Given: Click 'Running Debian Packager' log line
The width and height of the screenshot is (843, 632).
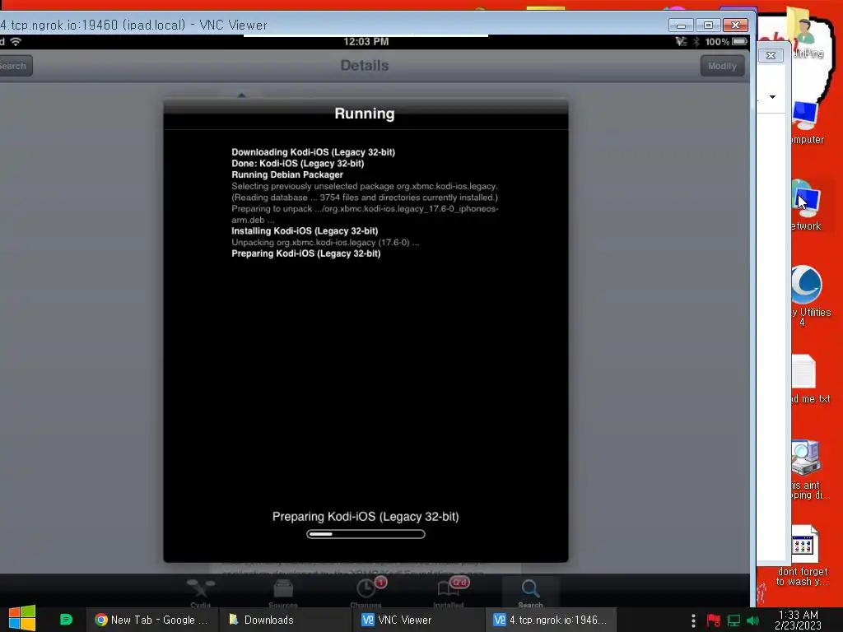Looking at the screenshot, I should pyautogui.click(x=287, y=174).
